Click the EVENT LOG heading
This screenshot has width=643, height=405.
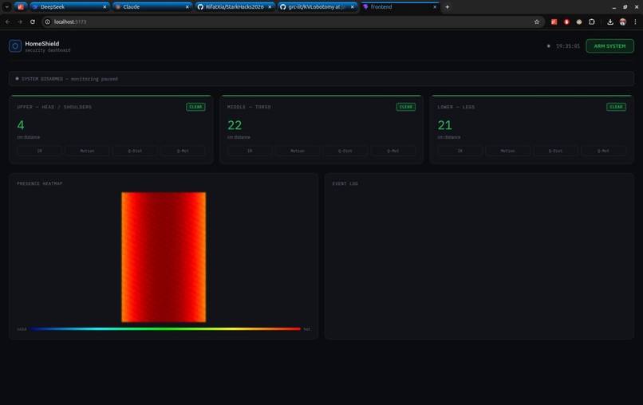pos(345,183)
